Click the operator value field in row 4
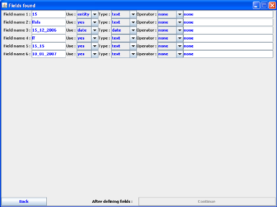 click(228, 38)
